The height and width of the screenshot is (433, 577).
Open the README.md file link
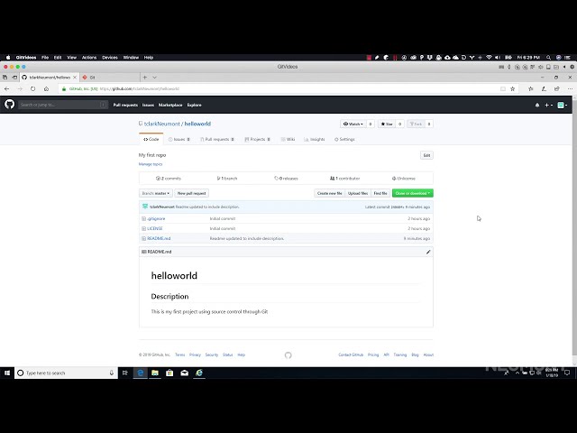coord(159,238)
